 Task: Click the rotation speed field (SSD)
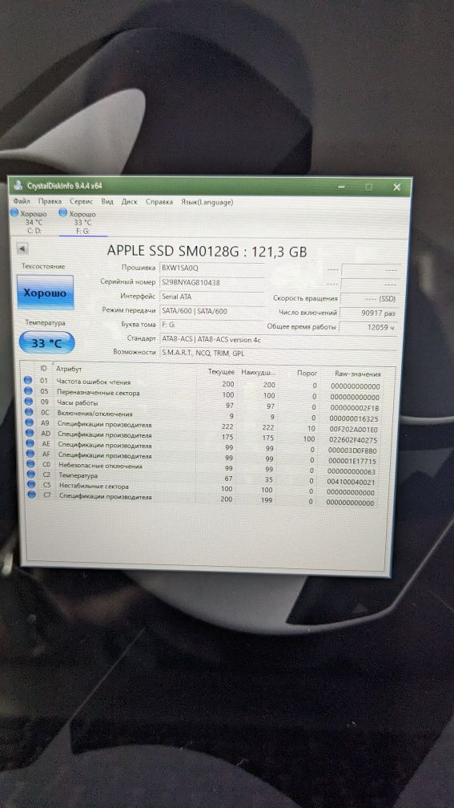click(x=370, y=298)
